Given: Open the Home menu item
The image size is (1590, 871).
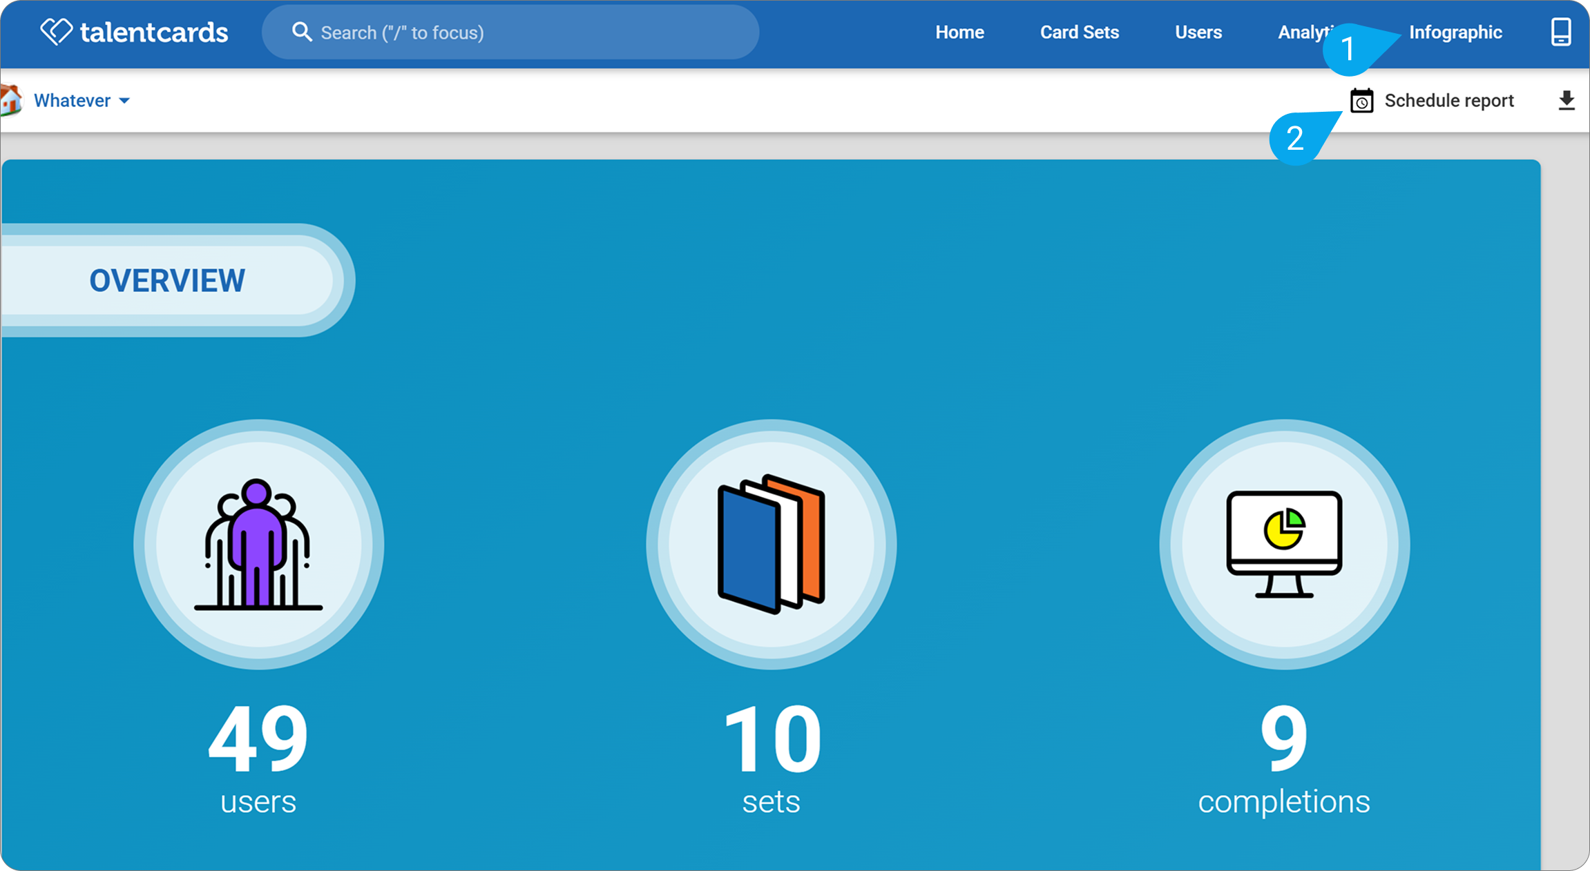Looking at the screenshot, I should [x=959, y=32].
